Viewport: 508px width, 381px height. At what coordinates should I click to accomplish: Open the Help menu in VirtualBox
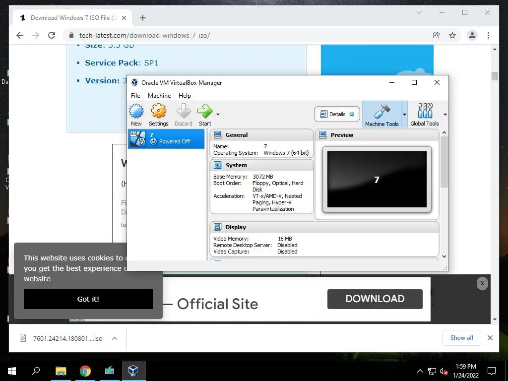click(x=185, y=96)
